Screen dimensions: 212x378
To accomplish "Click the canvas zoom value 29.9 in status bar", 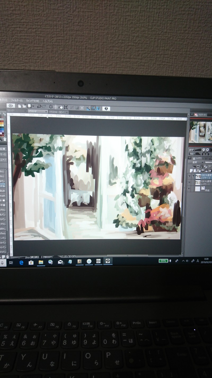I will [x=27, y=258].
